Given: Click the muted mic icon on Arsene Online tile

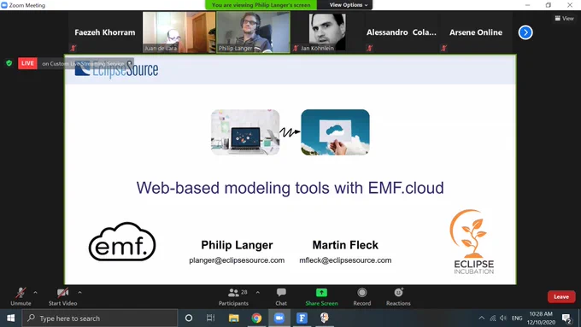Looking at the screenshot, I should [x=444, y=48].
